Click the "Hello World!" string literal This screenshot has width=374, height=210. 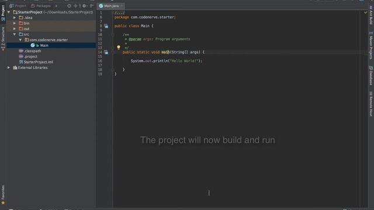tap(184, 61)
